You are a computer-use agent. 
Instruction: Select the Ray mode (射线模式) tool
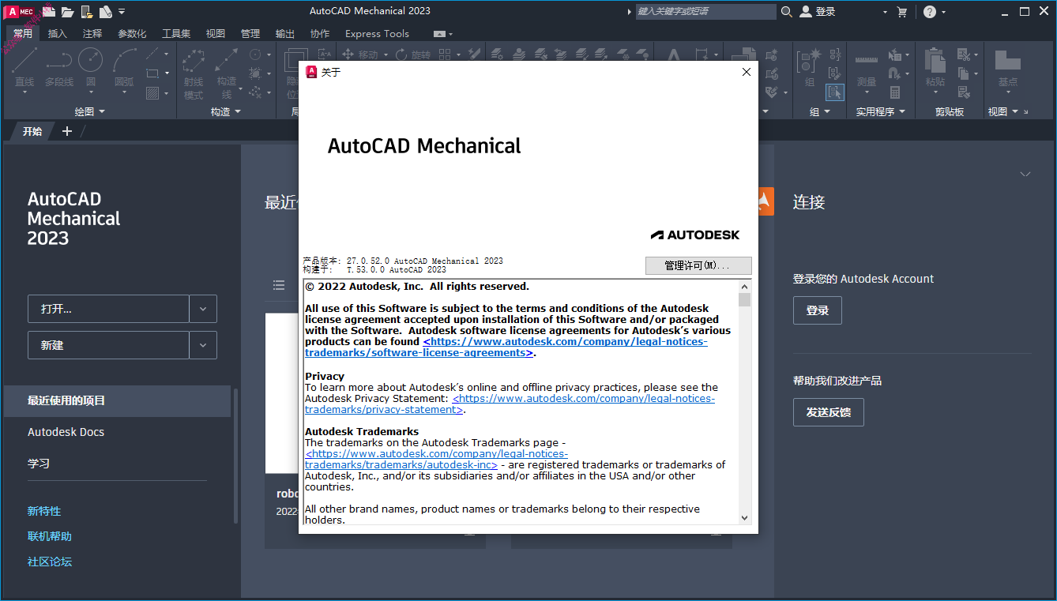click(x=194, y=73)
